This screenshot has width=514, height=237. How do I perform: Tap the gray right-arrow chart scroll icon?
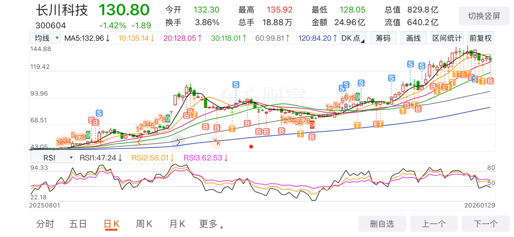(178, 142)
